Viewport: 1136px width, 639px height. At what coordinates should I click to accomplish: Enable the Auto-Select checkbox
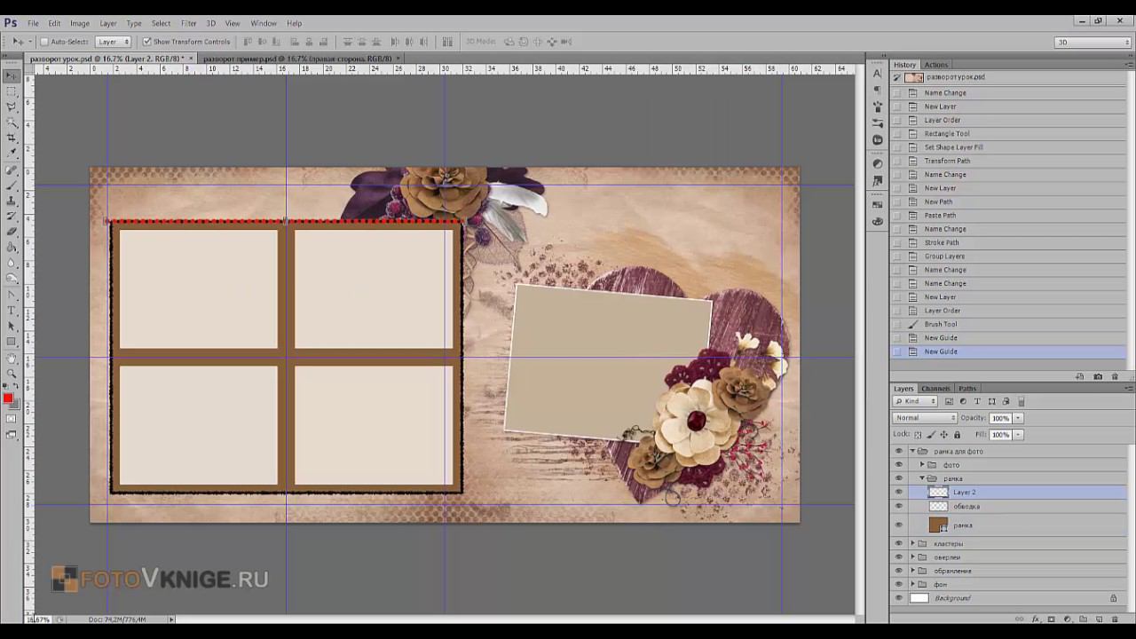pyautogui.click(x=44, y=42)
